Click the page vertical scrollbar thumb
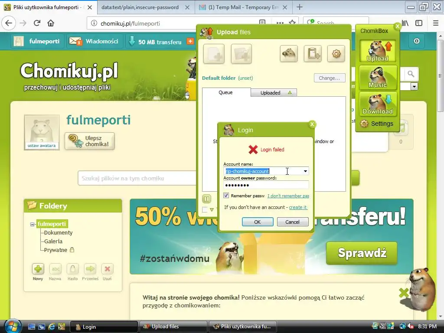This screenshot has height=333, width=444. [x=440, y=76]
